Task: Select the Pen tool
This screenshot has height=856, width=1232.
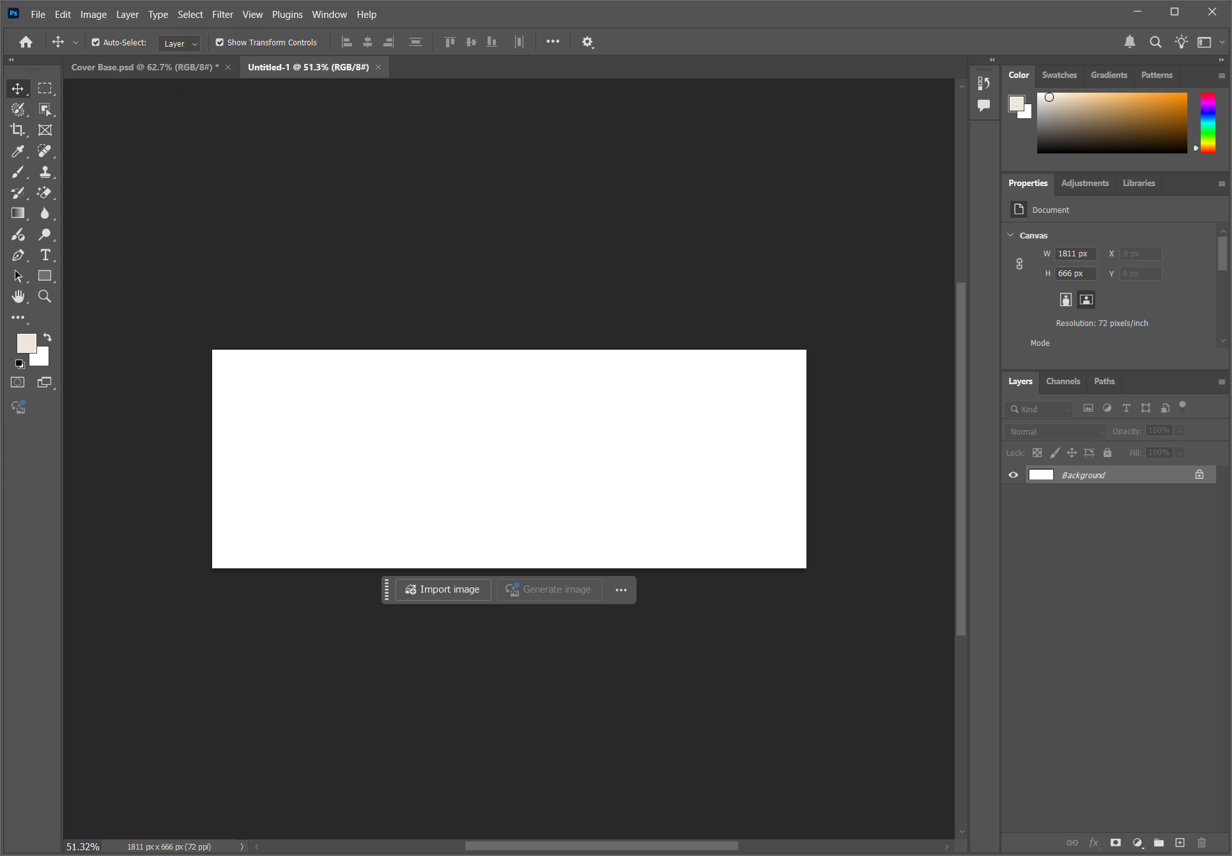Action: (17, 255)
